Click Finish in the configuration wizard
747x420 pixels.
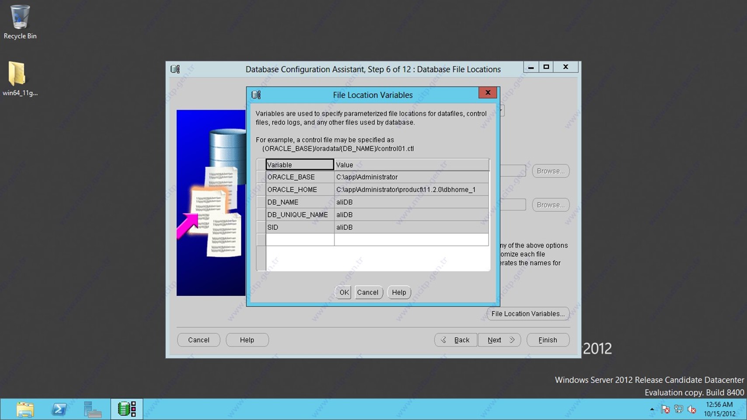pos(548,340)
